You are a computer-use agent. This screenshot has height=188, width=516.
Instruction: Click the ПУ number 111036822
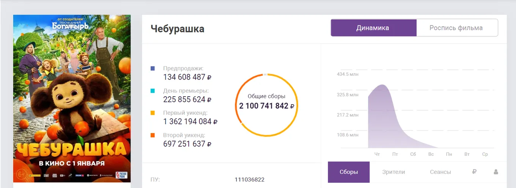(x=250, y=180)
